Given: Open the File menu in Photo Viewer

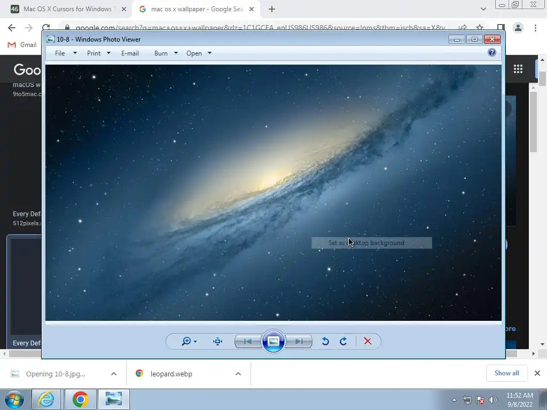Looking at the screenshot, I should (x=60, y=53).
